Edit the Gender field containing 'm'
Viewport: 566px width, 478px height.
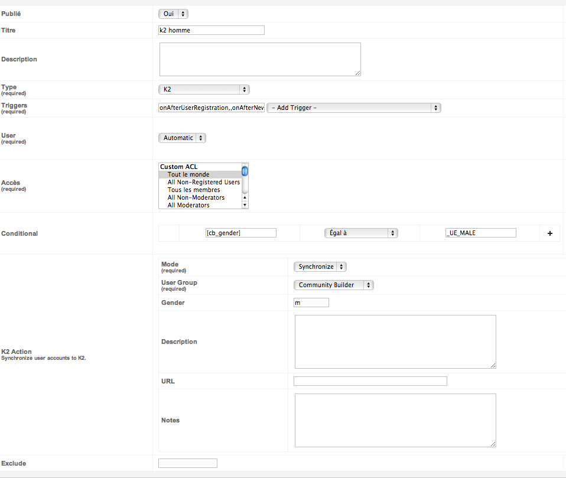click(x=311, y=303)
